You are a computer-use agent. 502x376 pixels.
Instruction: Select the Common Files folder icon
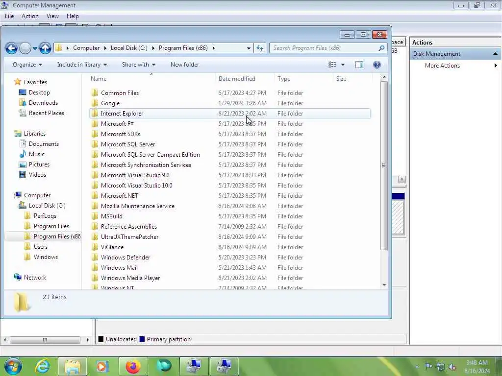[x=95, y=93]
